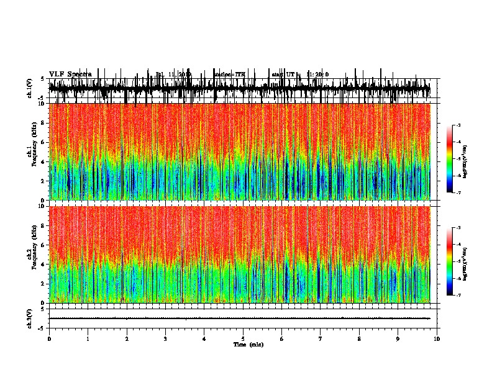Click the time axis tick label "8"
This screenshot has height=380, width=492.
tap(359, 338)
